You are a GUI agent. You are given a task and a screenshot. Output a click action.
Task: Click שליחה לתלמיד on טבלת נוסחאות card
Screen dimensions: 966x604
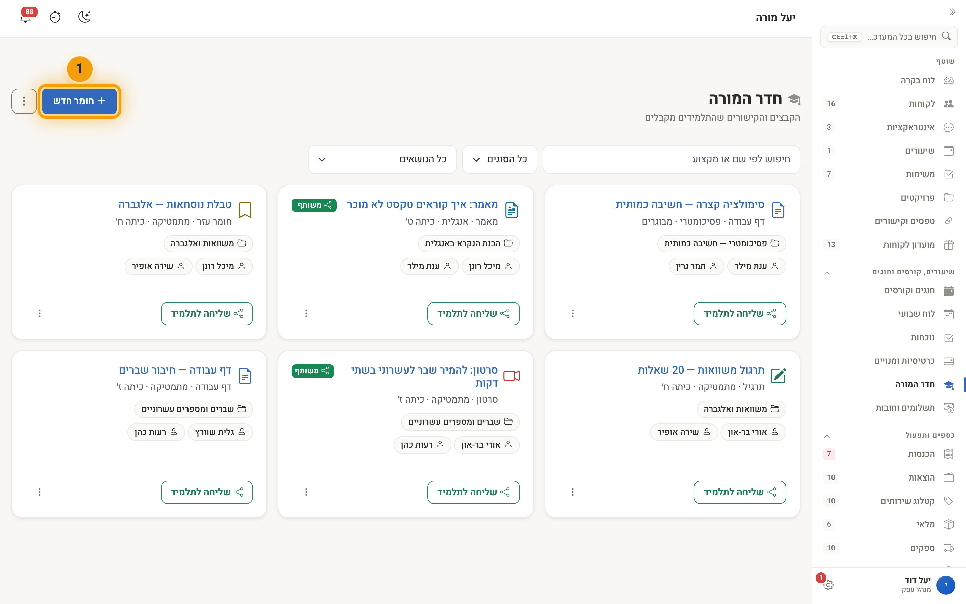[207, 314]
